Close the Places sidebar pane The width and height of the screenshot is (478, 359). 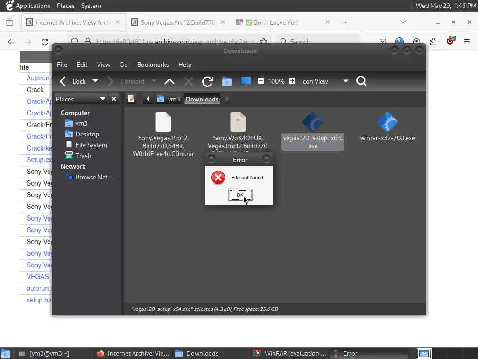114,99
